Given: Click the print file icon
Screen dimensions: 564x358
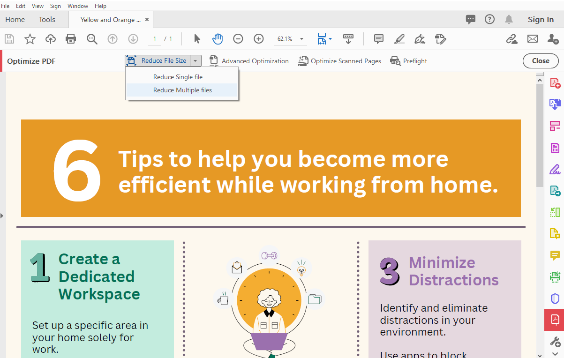Looking at the screenshot, I should point(71,39).
